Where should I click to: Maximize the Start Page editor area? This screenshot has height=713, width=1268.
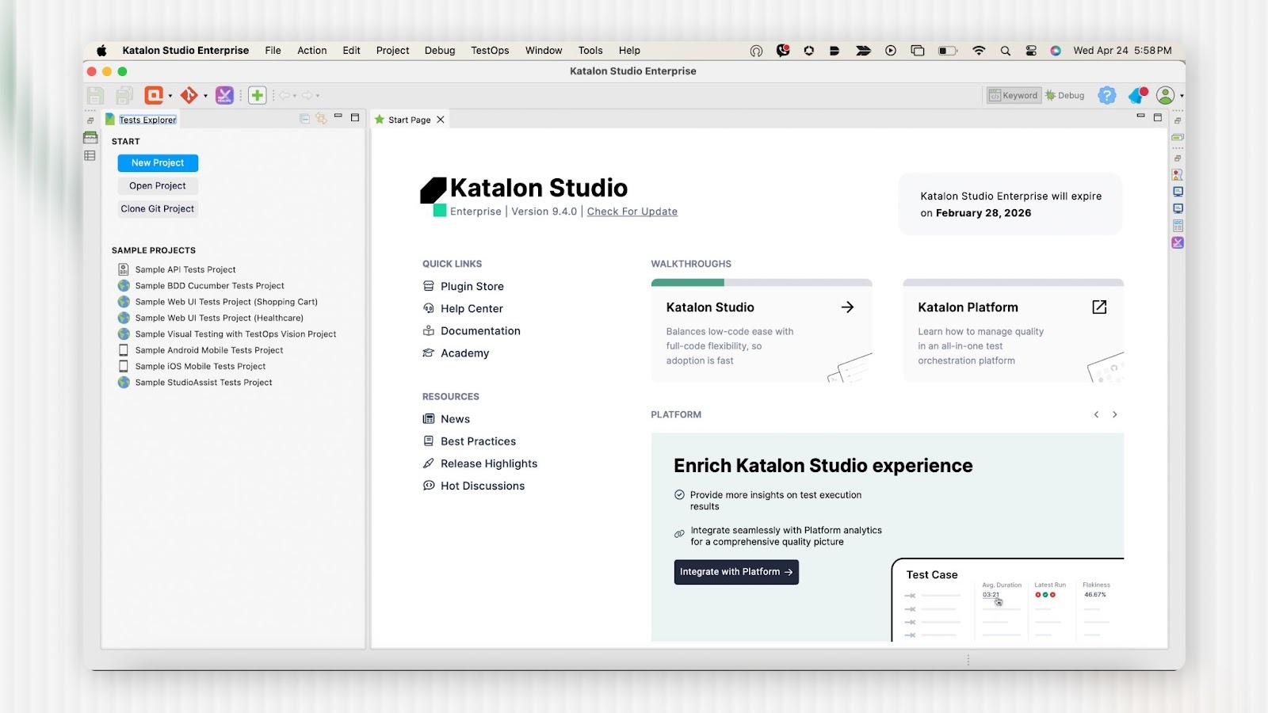1158,117
